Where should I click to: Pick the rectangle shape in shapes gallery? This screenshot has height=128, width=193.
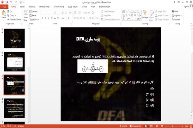point(132,12)
